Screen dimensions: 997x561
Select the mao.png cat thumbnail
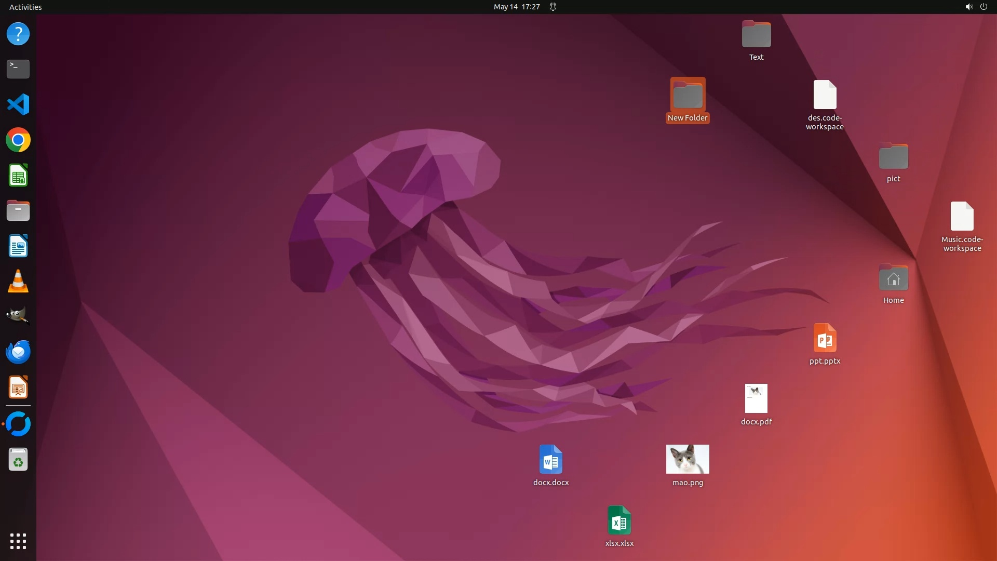pos(688,459)
